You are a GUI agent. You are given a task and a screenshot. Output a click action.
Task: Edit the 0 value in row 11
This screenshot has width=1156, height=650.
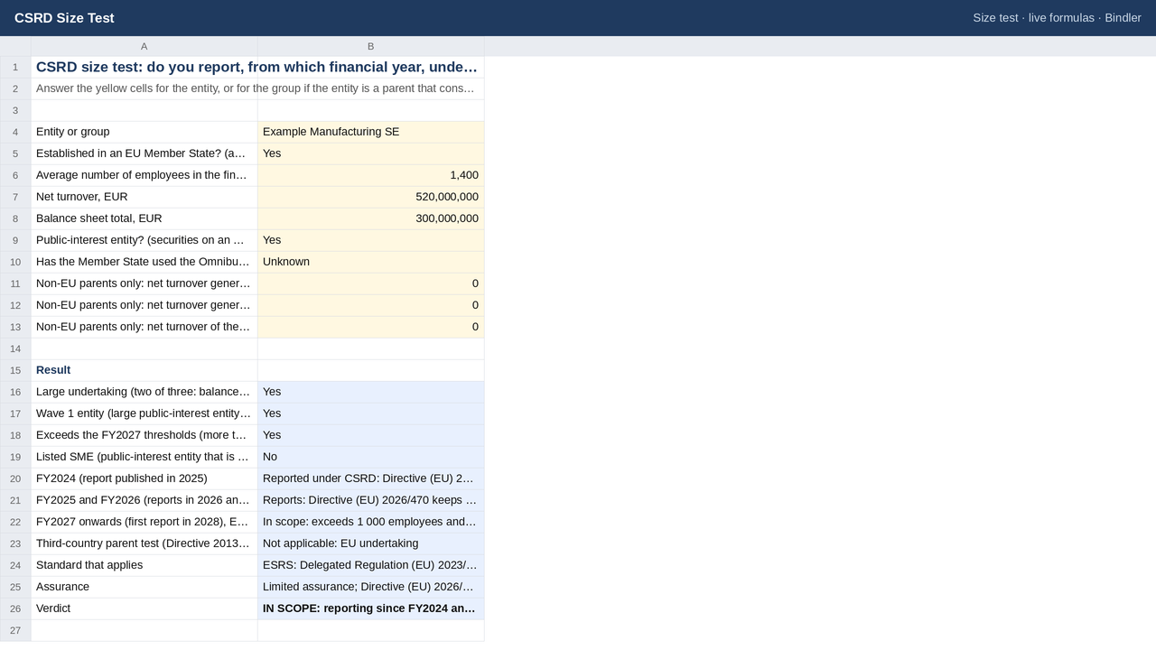(371, 283)
